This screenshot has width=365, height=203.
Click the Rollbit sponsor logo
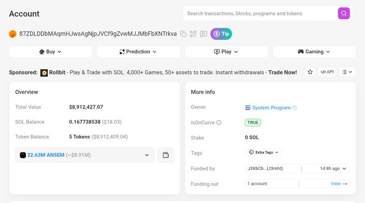(44, 73)
